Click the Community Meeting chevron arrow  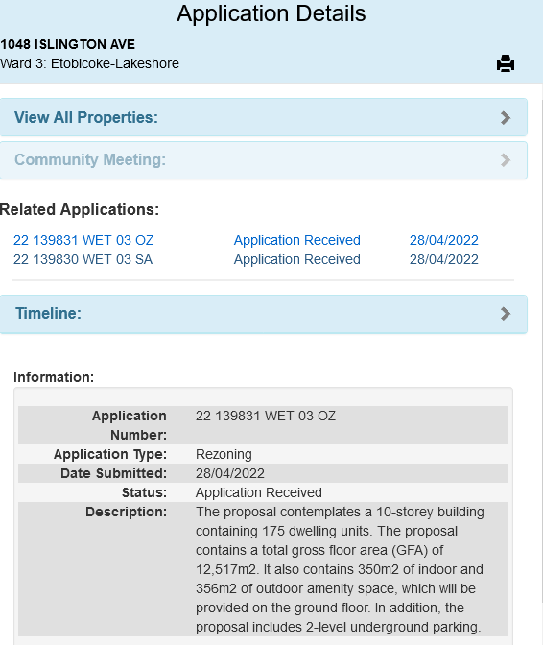(506, 160)
